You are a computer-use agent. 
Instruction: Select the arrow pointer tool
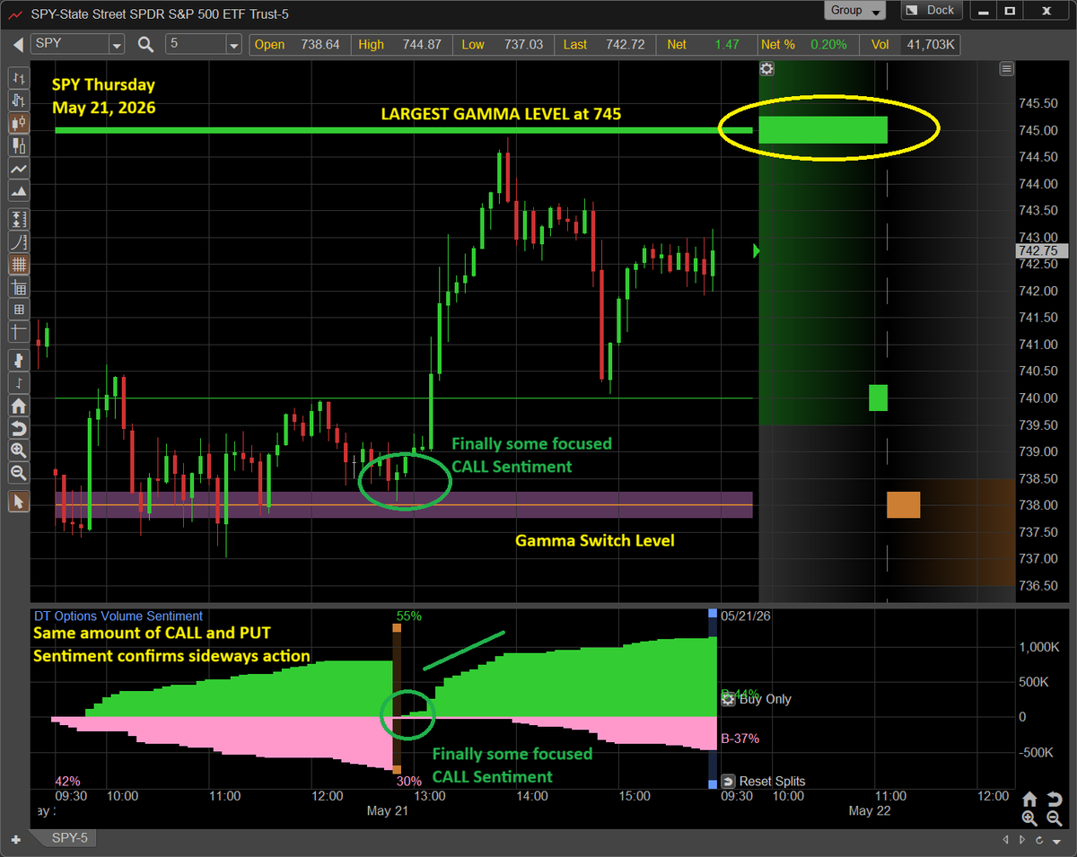(18, 501)
